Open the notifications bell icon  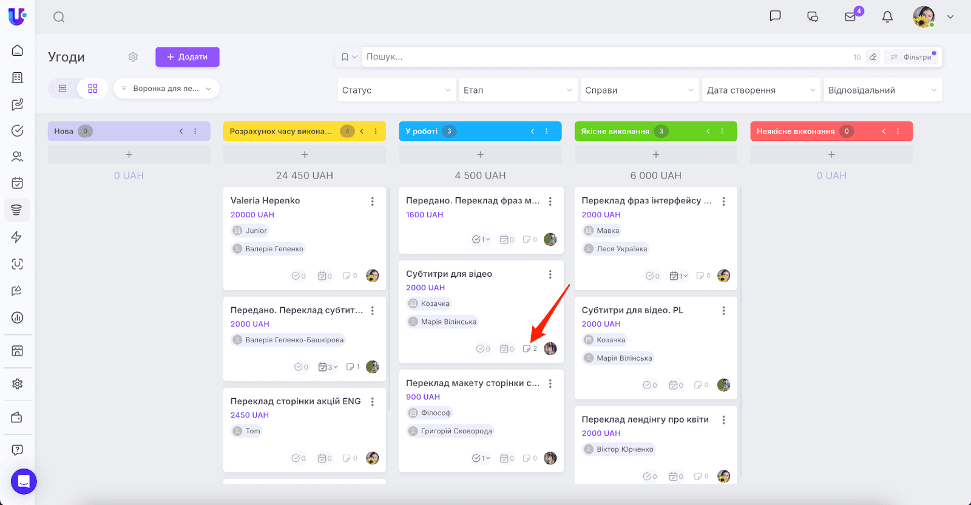pyautogui.click(x=887, y=17)
